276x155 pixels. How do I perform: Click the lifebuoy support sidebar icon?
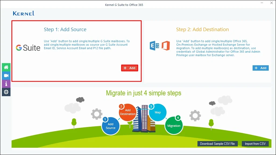[6, 92]
